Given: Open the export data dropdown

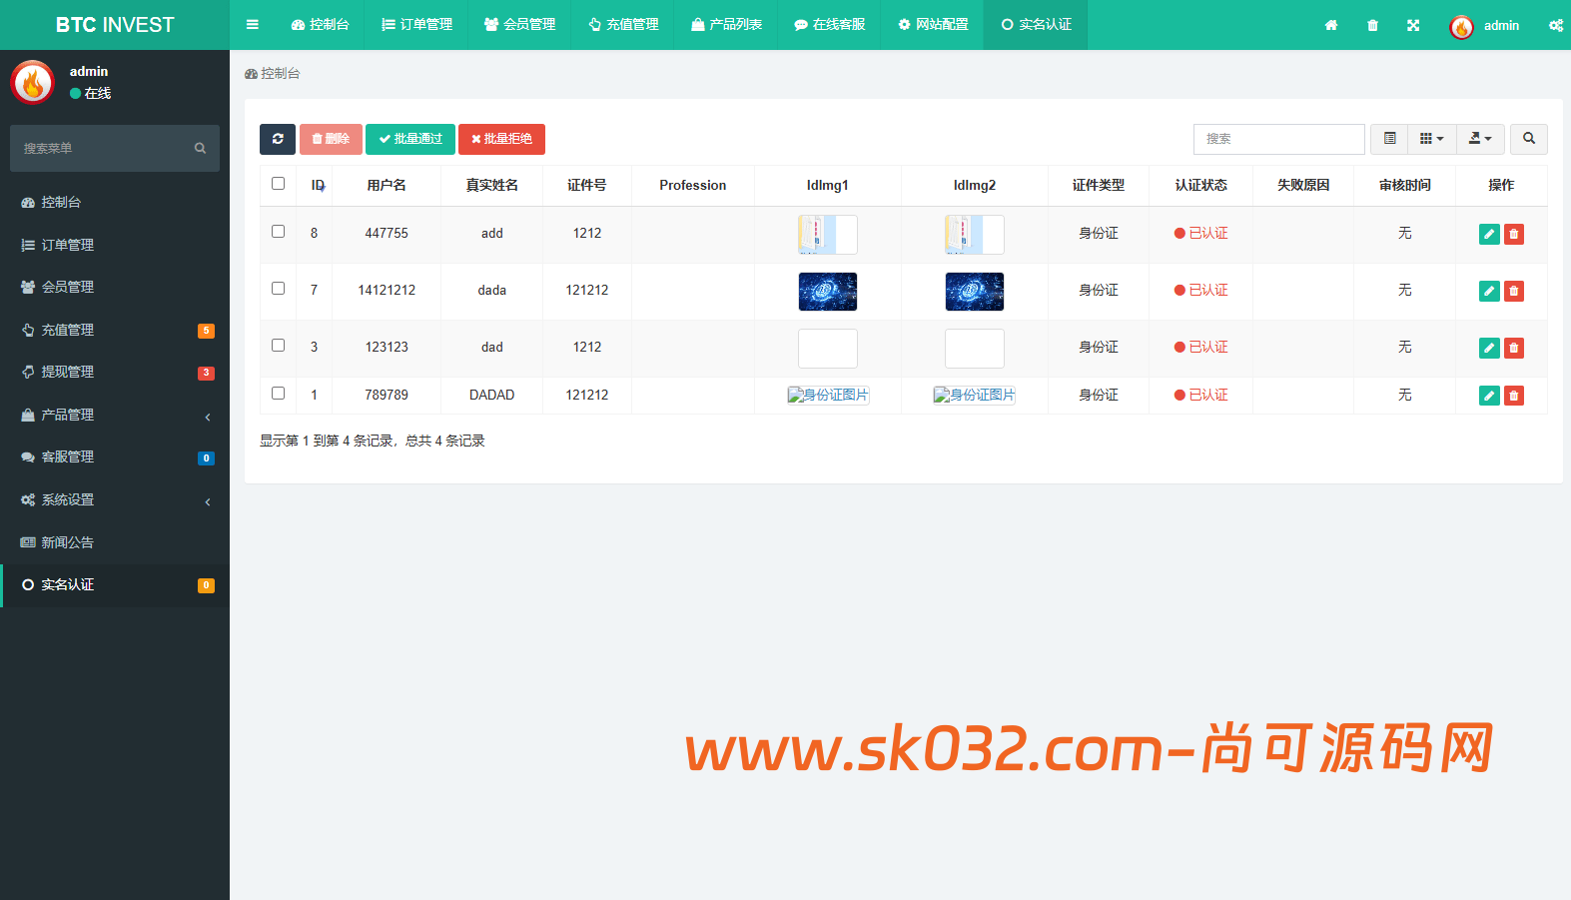Looking at the screenshot, I should pos(1480,139).
